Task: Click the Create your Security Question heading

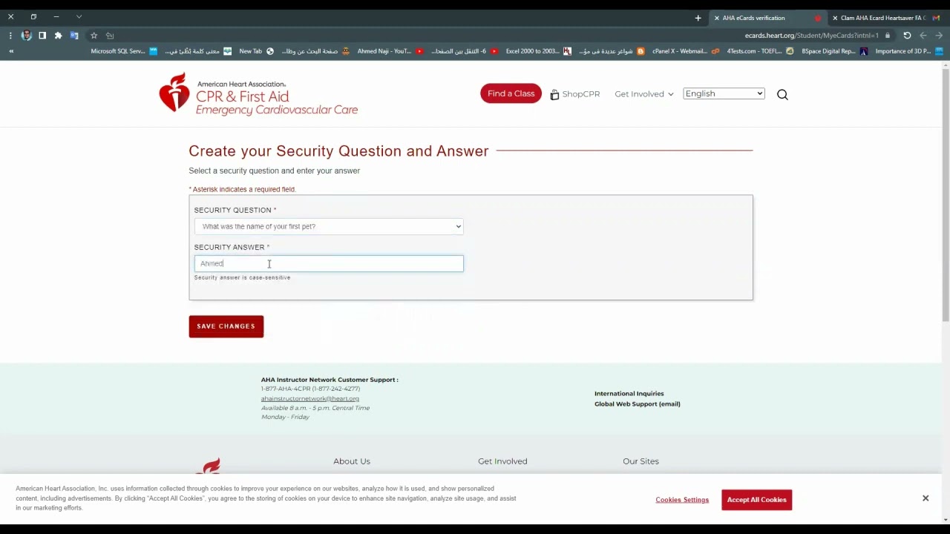Action: click(338, 151)
